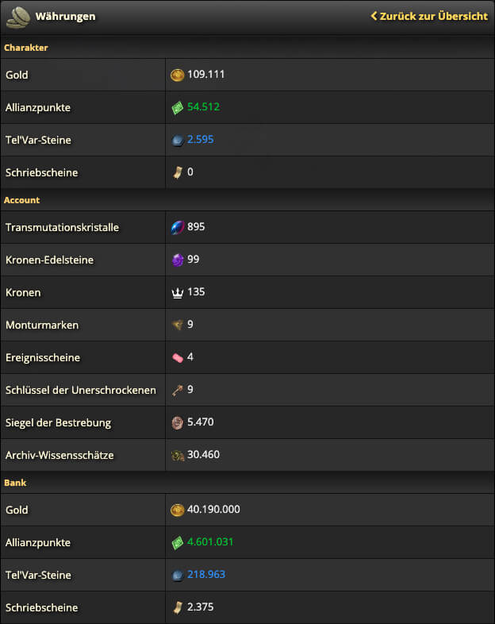Click the Archiv-Wissensschätze icon
Viewport: 495px width, 624px height.
coord(178,455)
